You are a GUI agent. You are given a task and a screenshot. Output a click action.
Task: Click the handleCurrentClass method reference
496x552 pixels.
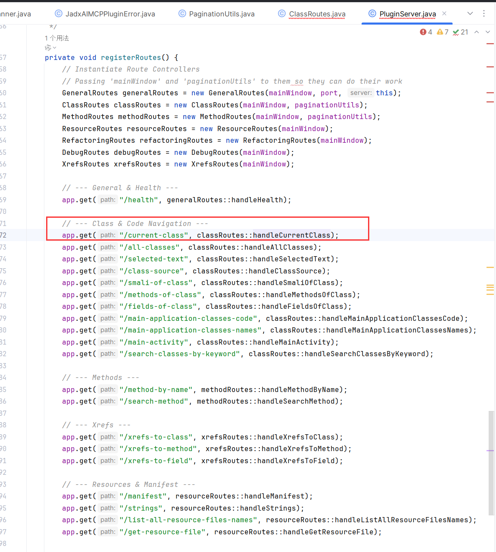coord(291,235)
